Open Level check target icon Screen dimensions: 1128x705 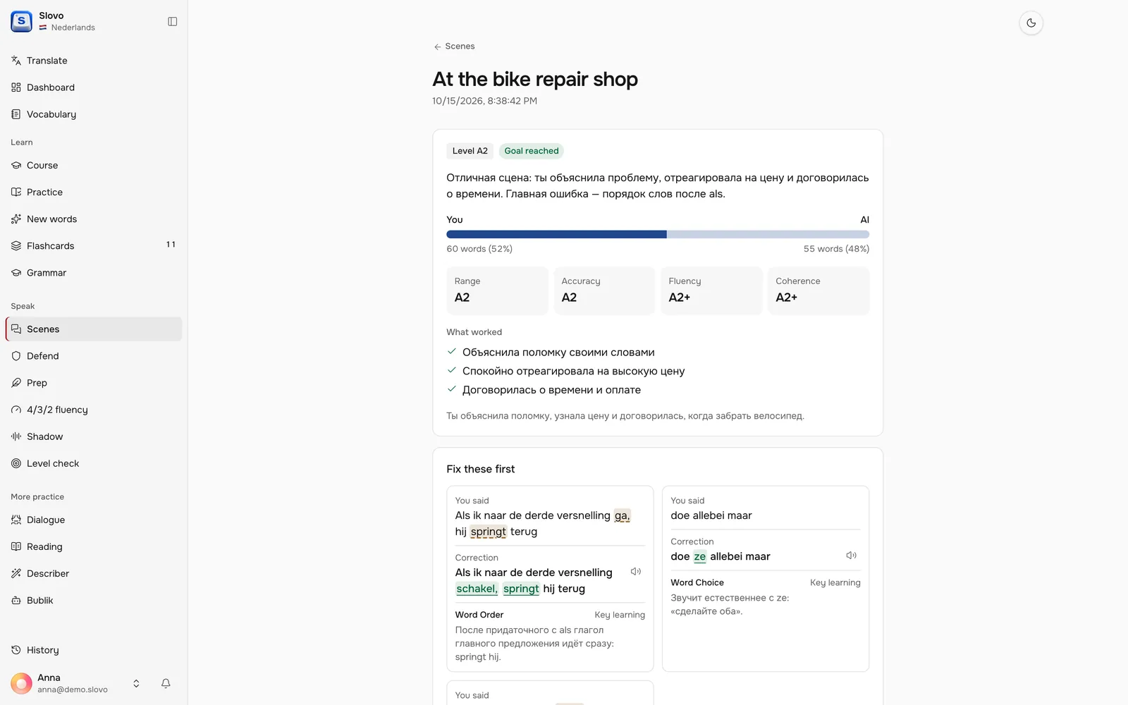(16, 463)
